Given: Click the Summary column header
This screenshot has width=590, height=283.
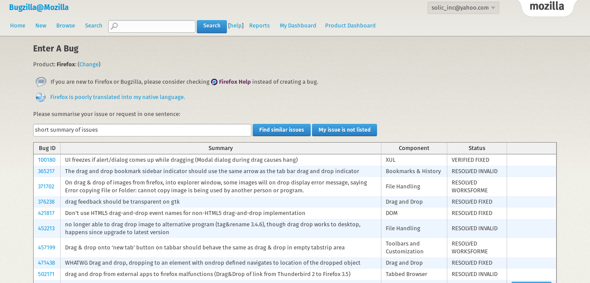Looking at the screenshot, I should click(221, 148).
